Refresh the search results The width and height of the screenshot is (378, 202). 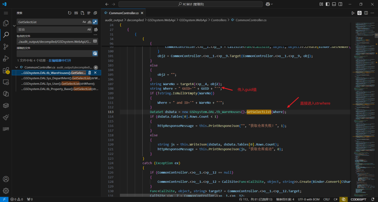70,13
